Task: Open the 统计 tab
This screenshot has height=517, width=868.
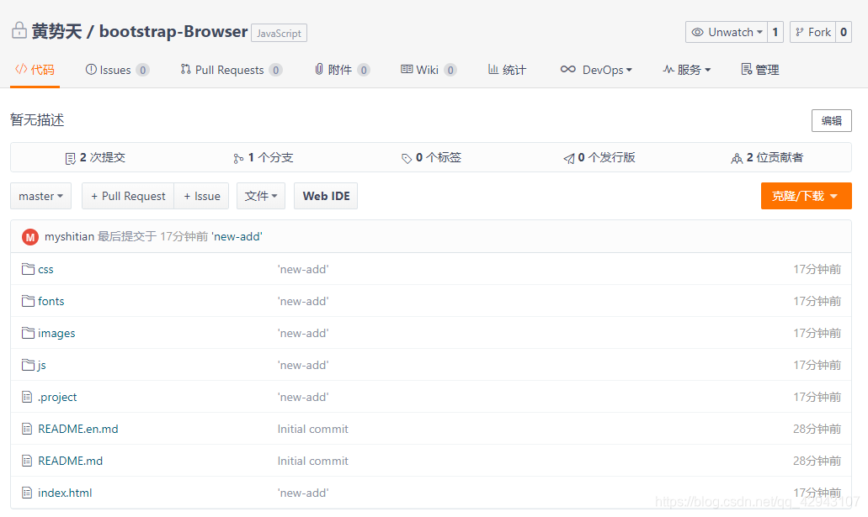Action: (507, 70)
